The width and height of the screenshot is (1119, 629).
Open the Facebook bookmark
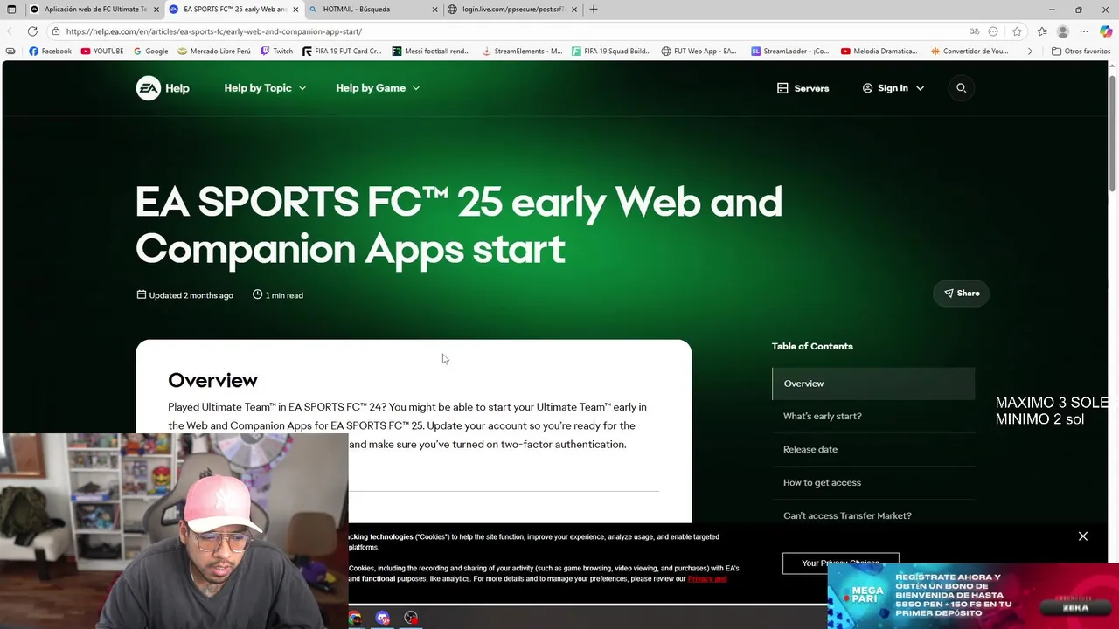click(x=50, y=52)
